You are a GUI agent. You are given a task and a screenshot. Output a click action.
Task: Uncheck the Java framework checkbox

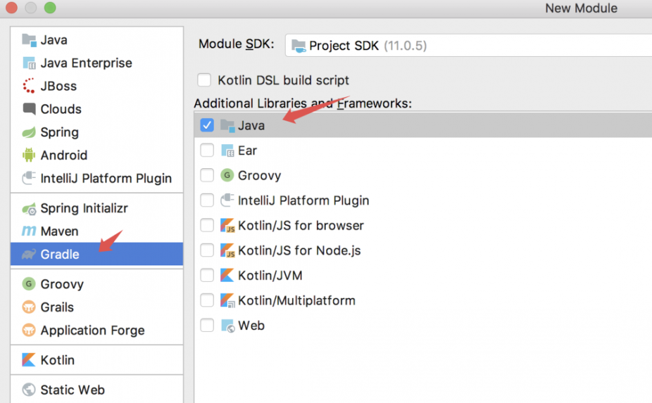pyautogui.click(x=207, y=125)
